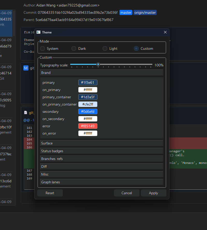
Task: Select commit bfbc10f in the history list
Action: point(6,127)
